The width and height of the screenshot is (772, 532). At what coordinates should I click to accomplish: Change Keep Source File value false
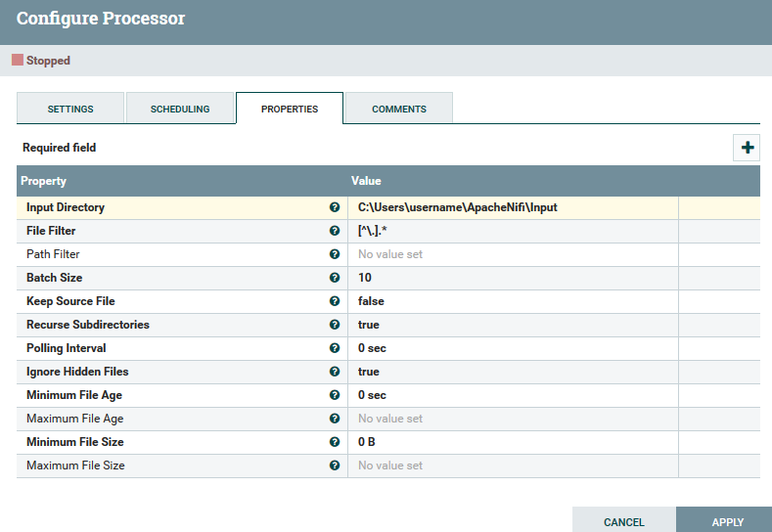pyautogui.click(x=513, y=301)
